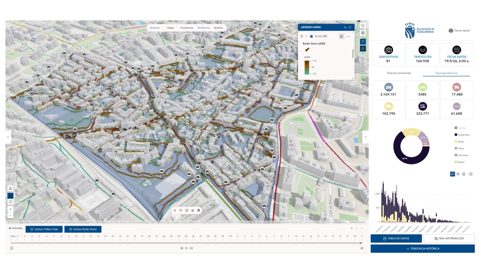The width and height of the screenshot is (481, 274).
Task: Close the timeline panel with X
Action: click(351, 228)
